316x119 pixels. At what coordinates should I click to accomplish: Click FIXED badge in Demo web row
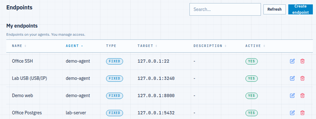(115, 96)
